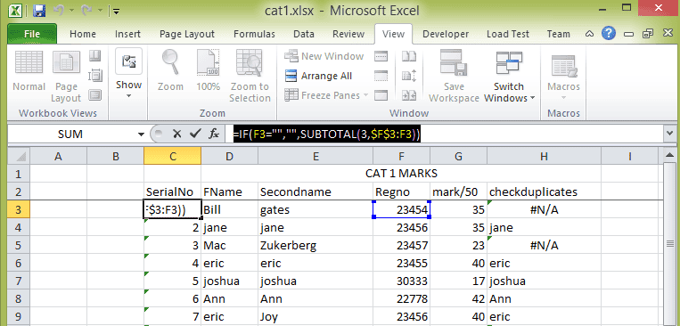Click the Page Break Preview icon
Image resolution: width=680 pixels, height=326 pixels.
coord(95,56)
